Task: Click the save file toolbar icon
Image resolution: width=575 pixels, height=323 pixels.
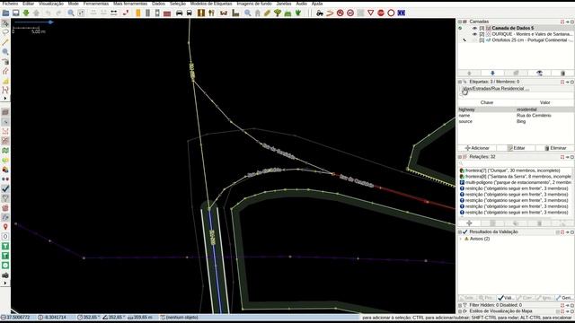Action: click(x=16, y=13)
